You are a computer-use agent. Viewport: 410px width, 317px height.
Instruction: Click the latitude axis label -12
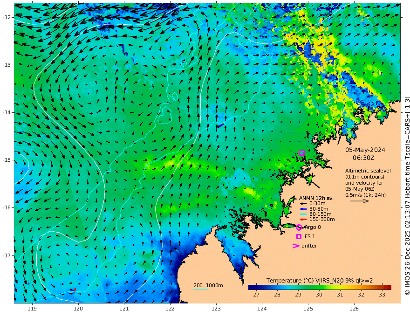[7, 17]
